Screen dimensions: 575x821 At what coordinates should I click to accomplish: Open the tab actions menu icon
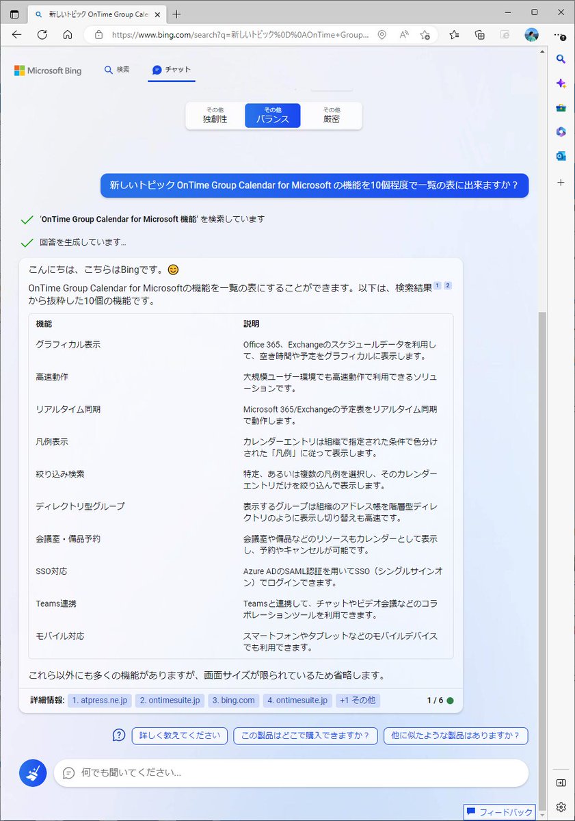pos(14,14)
